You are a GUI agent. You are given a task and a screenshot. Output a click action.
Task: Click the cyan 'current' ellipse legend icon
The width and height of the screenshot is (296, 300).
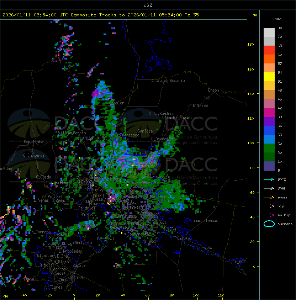coord(269,224)
